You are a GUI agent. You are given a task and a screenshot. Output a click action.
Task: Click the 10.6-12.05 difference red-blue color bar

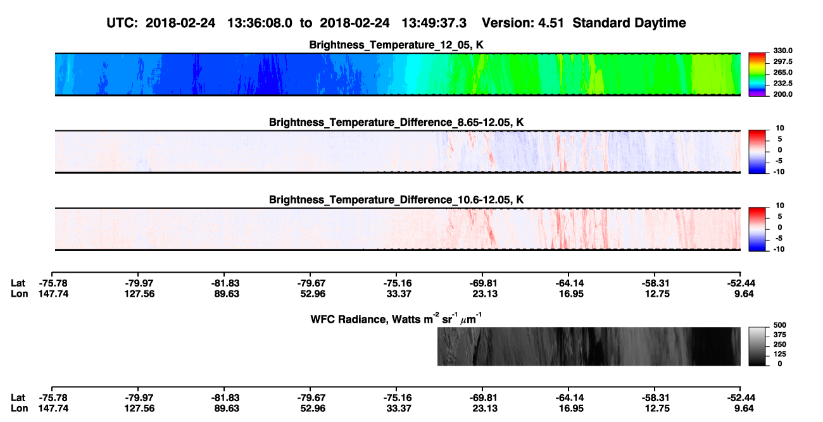[757, 229]
